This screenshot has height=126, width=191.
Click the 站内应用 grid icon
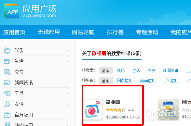pos(7,124)
